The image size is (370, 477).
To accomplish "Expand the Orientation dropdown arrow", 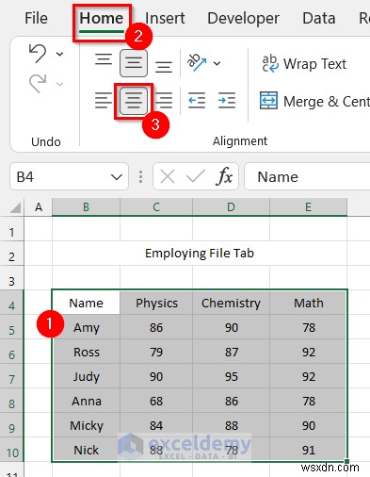I will [217, 64].
